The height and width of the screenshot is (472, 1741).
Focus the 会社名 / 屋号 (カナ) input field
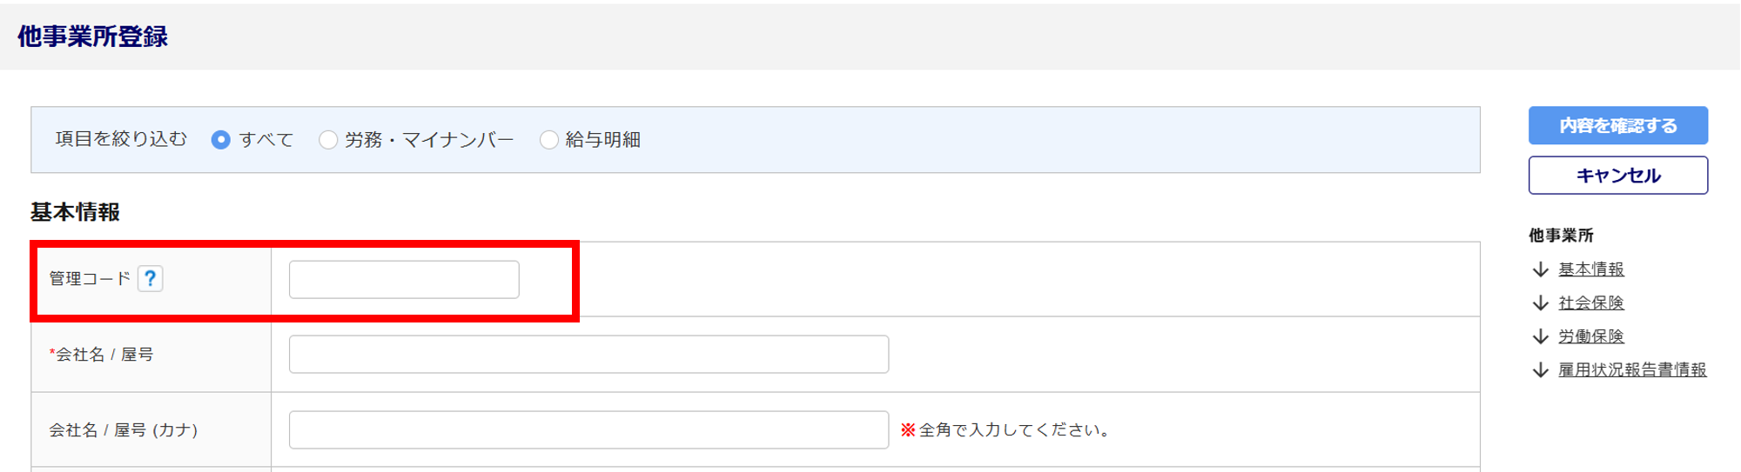pos(588,430)
